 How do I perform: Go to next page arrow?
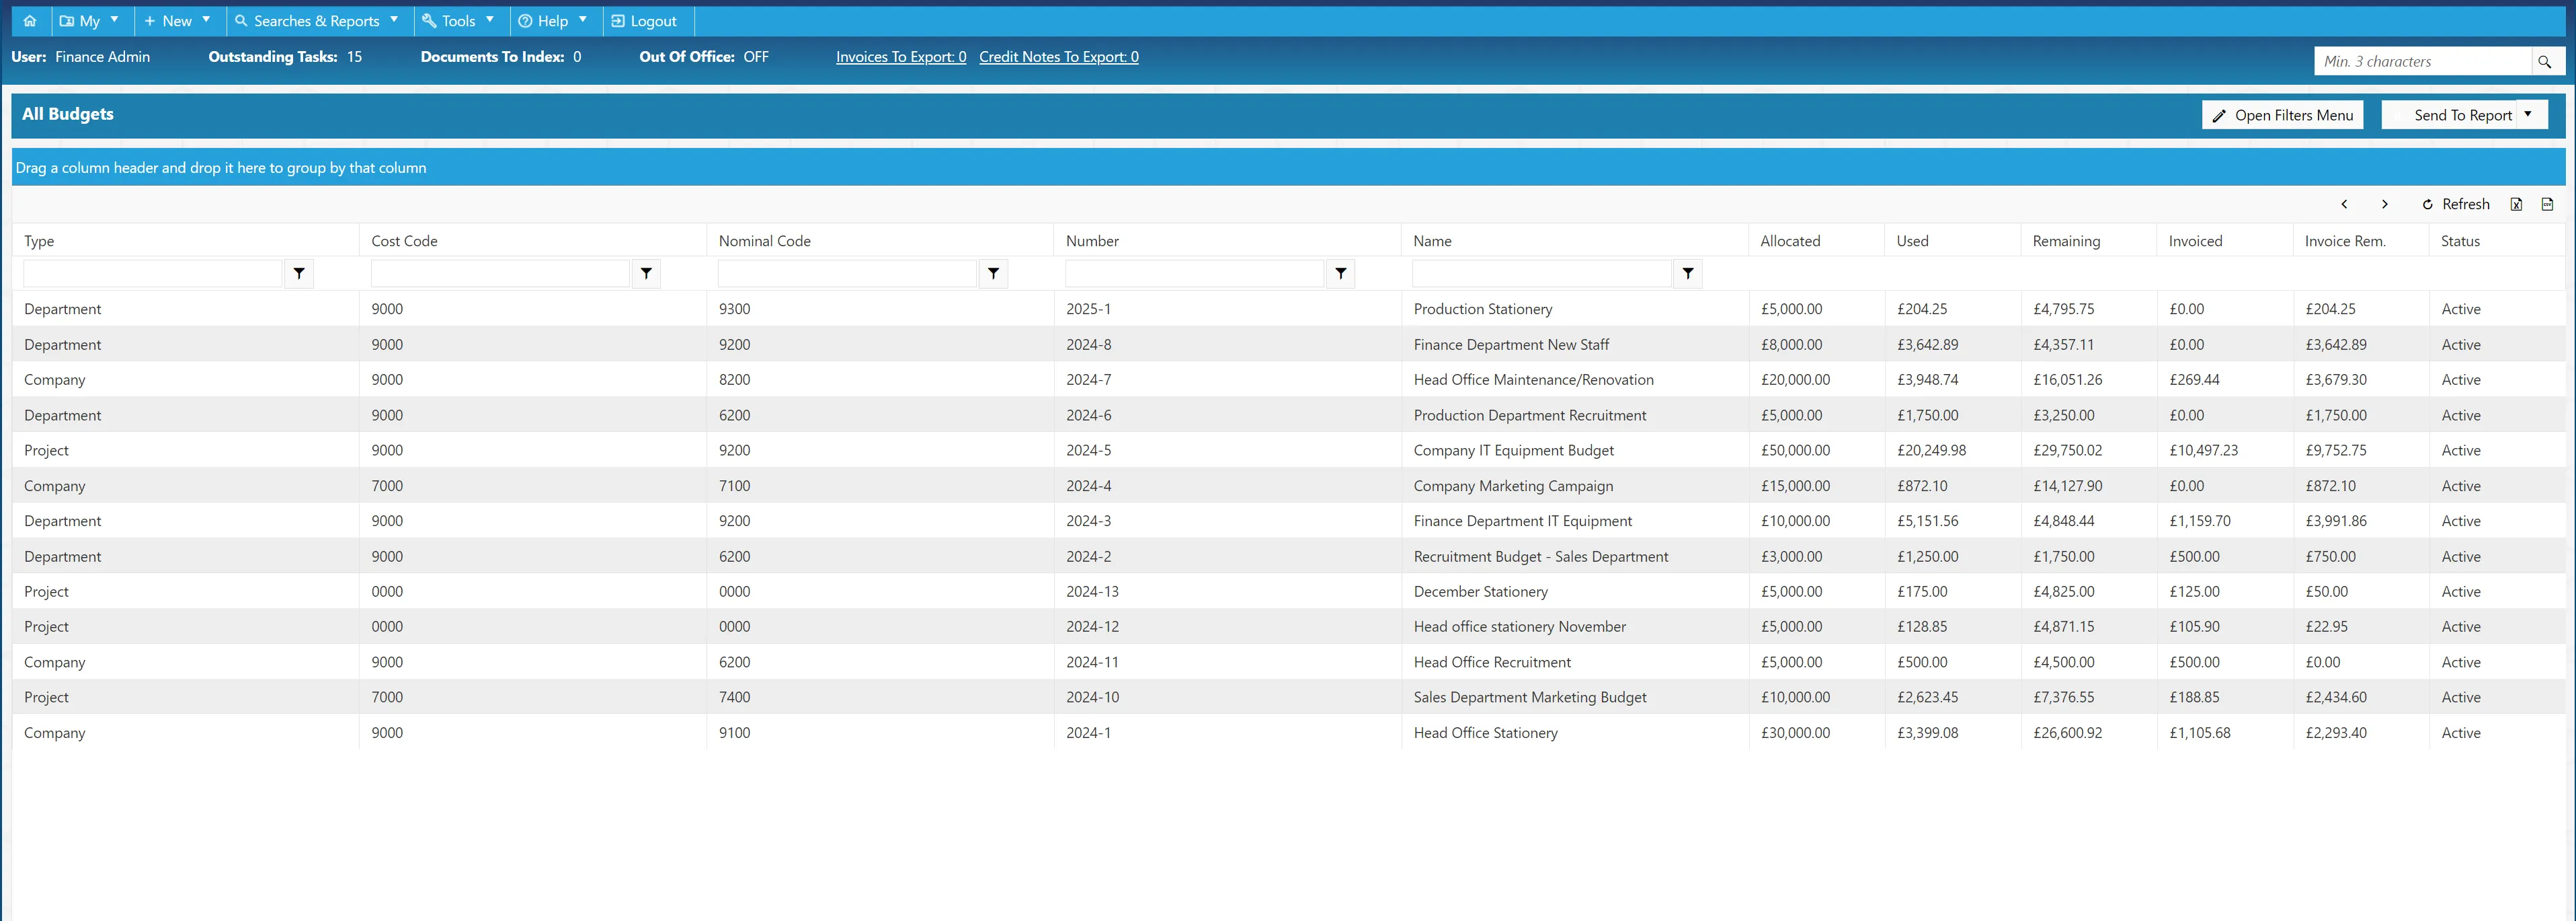click(2385, 205)
